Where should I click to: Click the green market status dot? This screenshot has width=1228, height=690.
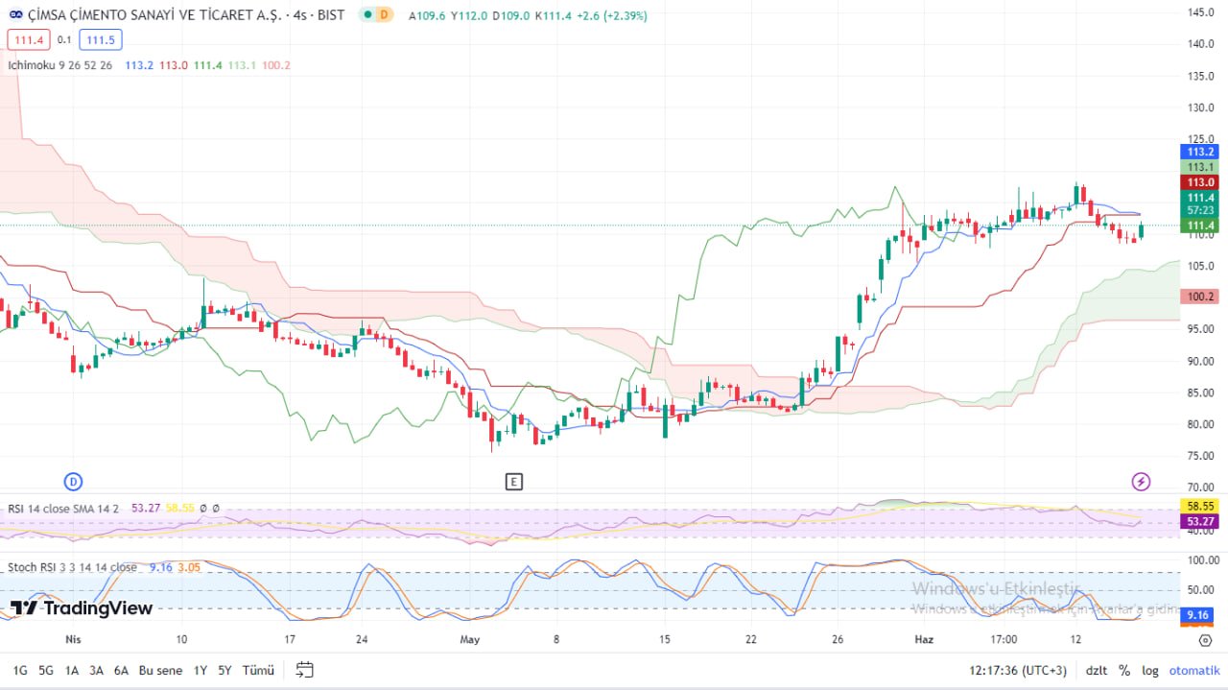[x=366, y=15]
